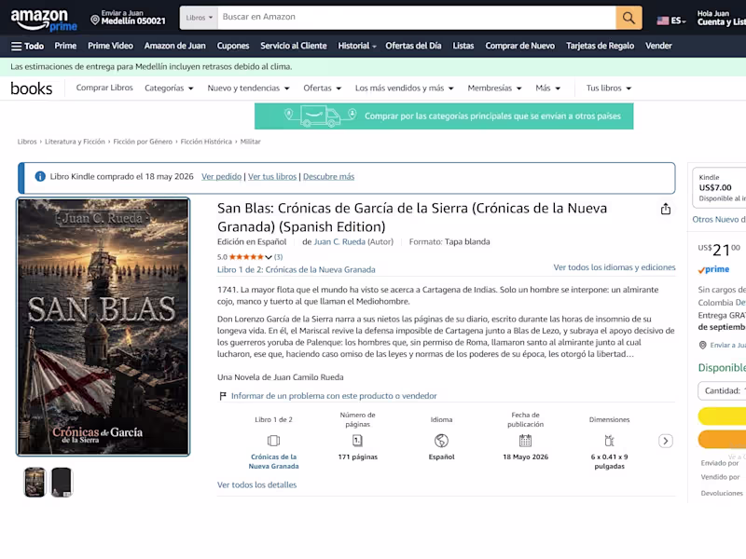Click Ver todos los detalles
This screenshot has width=746, height=559.
pos(257,484)
